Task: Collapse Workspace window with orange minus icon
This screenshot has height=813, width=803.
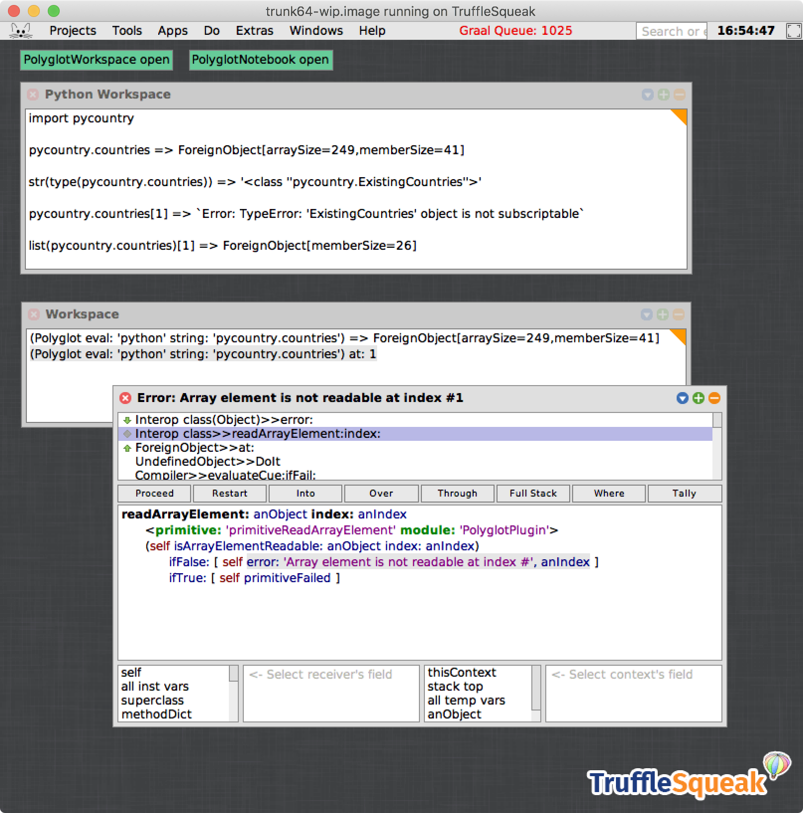Action: coord(678,314)
